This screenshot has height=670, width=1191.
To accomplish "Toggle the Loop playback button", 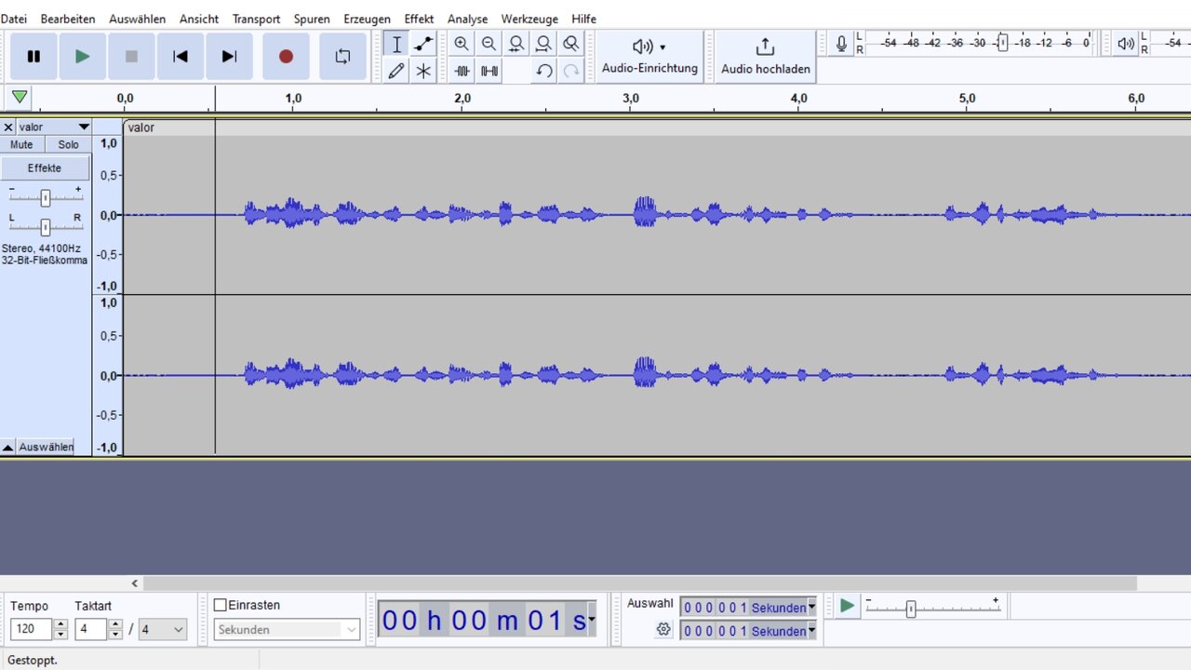I will 342,57.
